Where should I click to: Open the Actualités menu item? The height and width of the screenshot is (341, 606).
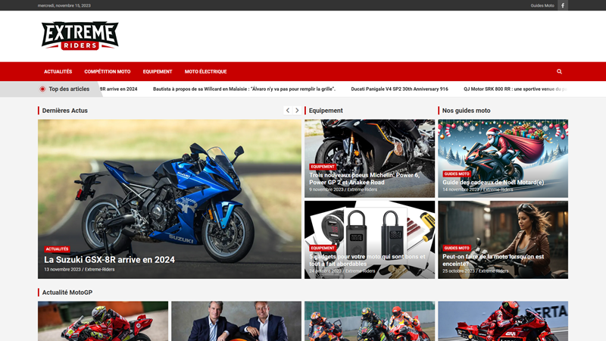(58, 71)
